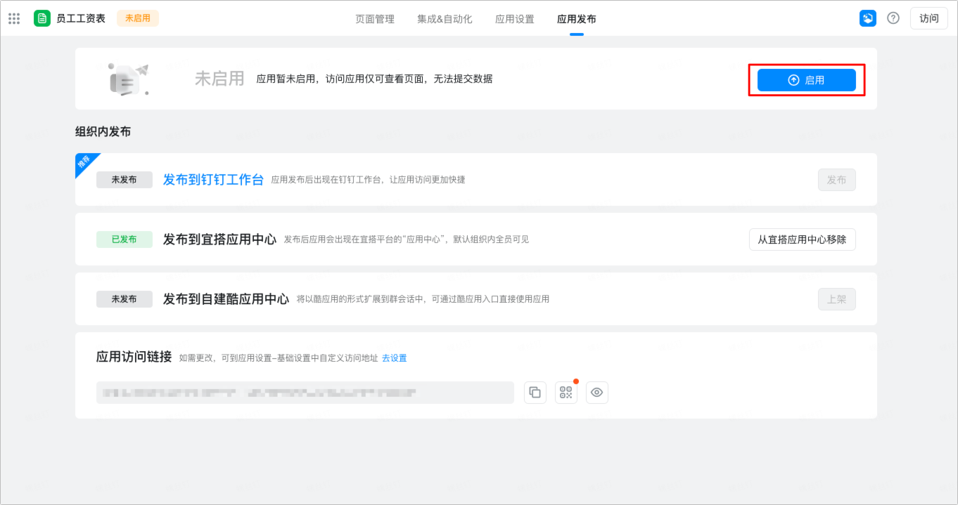Click the green 员工工资表 app icon
The width and height of the screenshot is (958, 505).
(x=42, y=18)
